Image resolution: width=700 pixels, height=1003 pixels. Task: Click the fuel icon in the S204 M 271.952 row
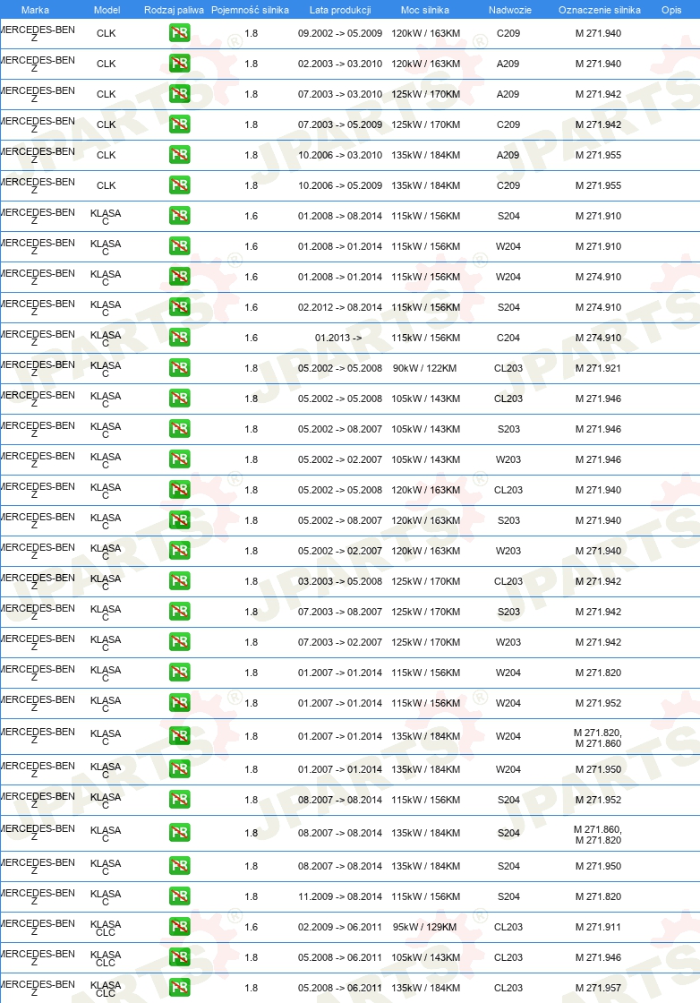(180, 800)
